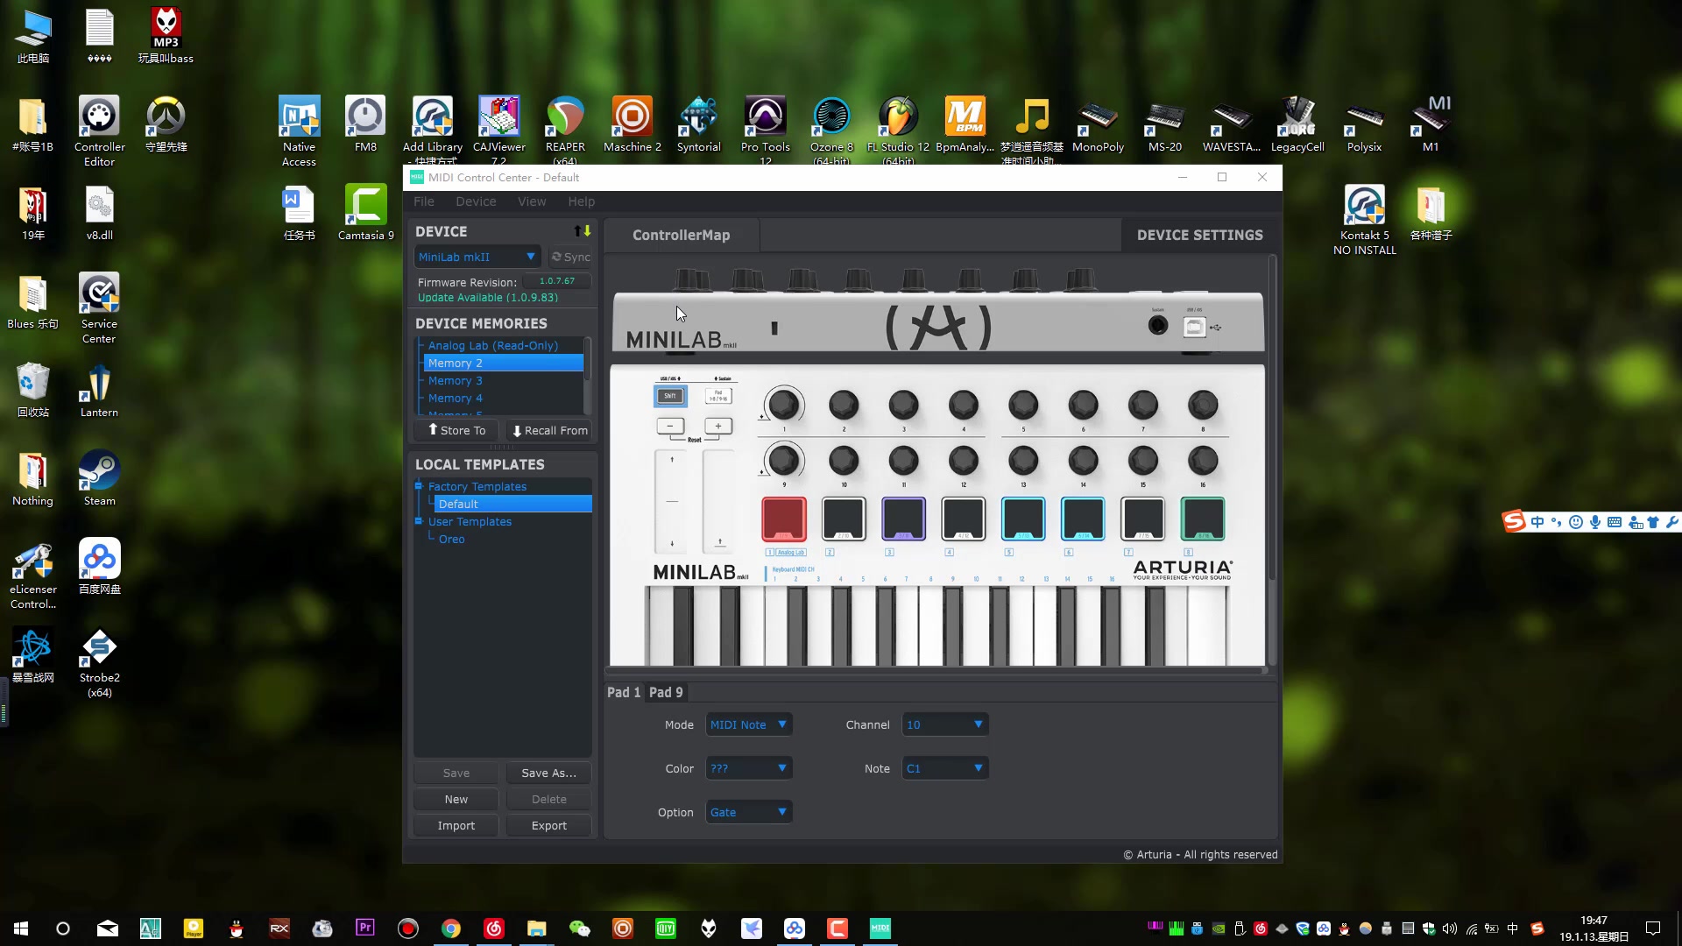Screen dimensions: 1682x946
Task: Click the Sync button
Action: pos(570,257)
